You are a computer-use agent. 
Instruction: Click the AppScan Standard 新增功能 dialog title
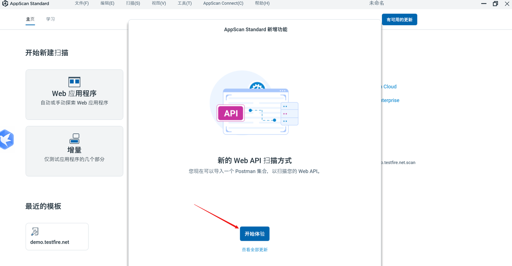coord(256,30)
